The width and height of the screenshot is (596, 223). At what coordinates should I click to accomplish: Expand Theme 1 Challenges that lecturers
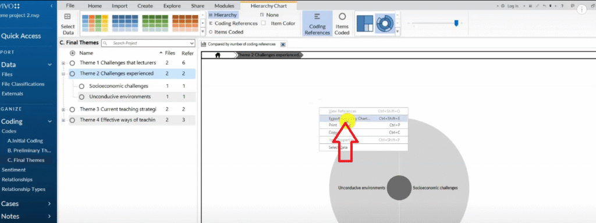tap(63, 63)
